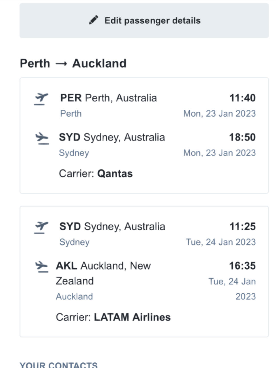Select the Carrier: Qantas label
The width and height of the screenshot is (276, 368).
pyautogui.click(x=96, y=174)
